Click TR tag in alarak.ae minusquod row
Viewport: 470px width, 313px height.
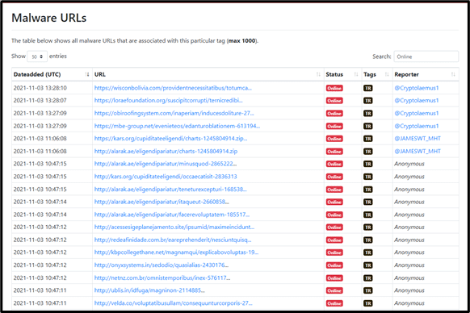pos(368,164)
